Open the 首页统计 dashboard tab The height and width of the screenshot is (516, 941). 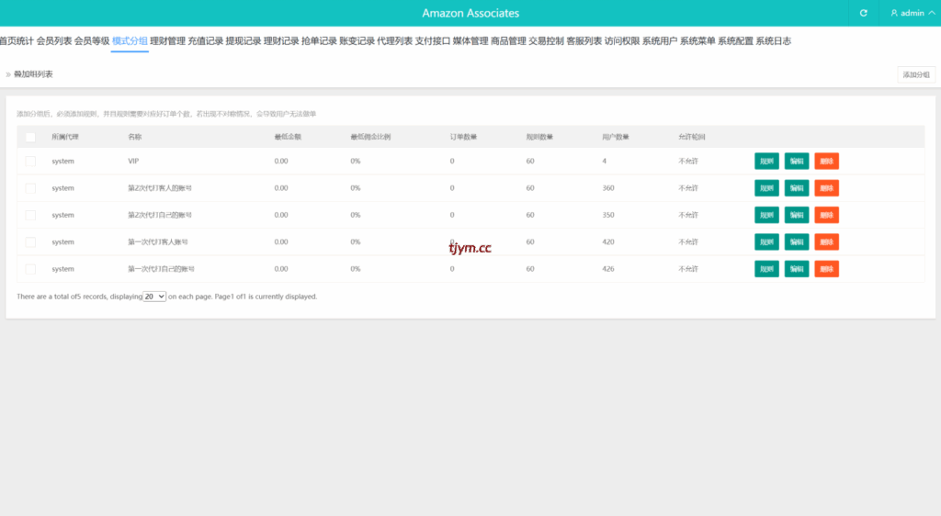tap(17, 41)
